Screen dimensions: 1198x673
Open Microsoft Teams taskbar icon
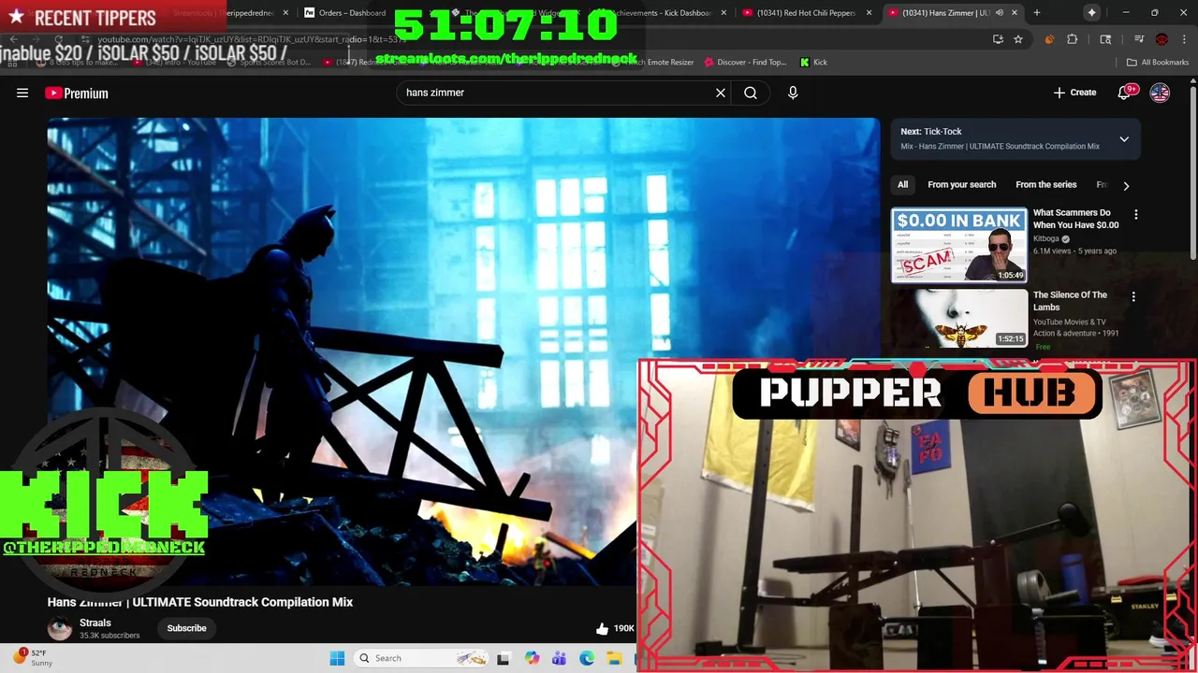pos(559,658)
